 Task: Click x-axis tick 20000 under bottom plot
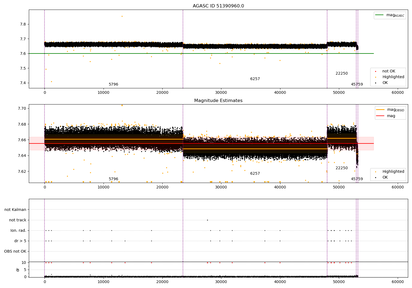[x=162, y=281]
